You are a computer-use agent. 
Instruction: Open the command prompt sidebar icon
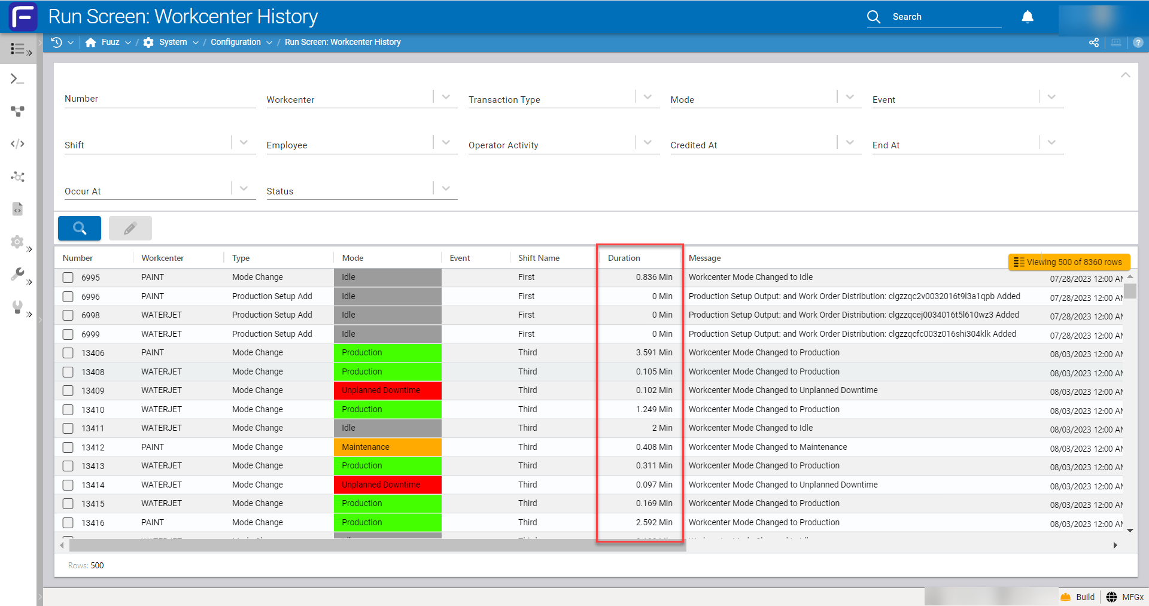[x=17, y=79]
